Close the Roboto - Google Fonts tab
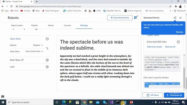 32,1
